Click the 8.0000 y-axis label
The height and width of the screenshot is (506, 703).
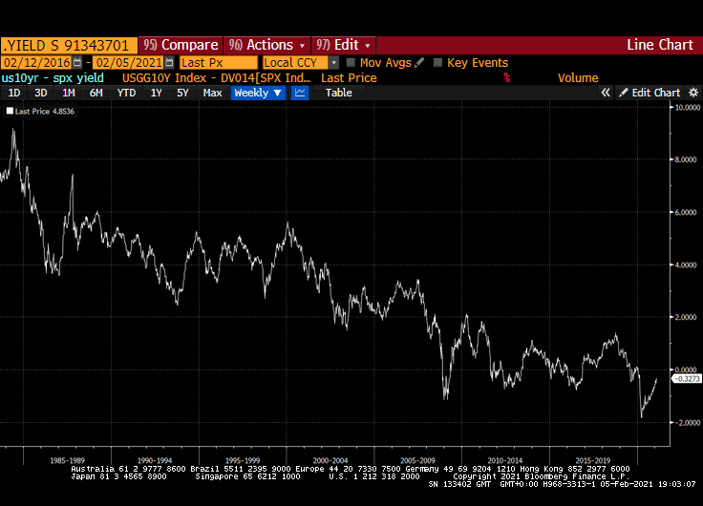tap(686, 159)
